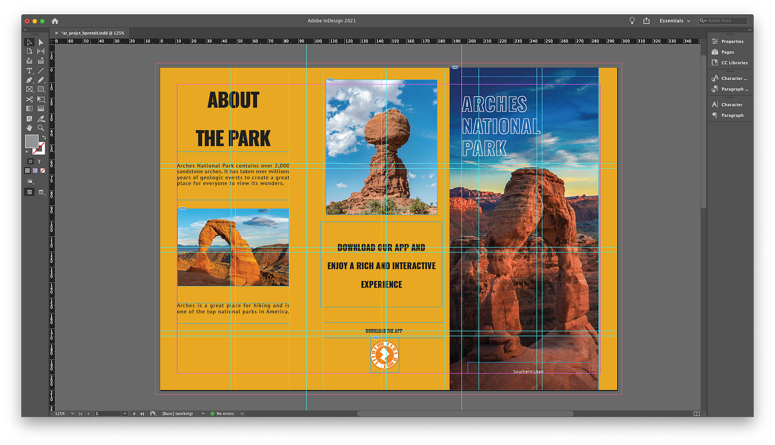Click the Home icon in title bar

55,21
